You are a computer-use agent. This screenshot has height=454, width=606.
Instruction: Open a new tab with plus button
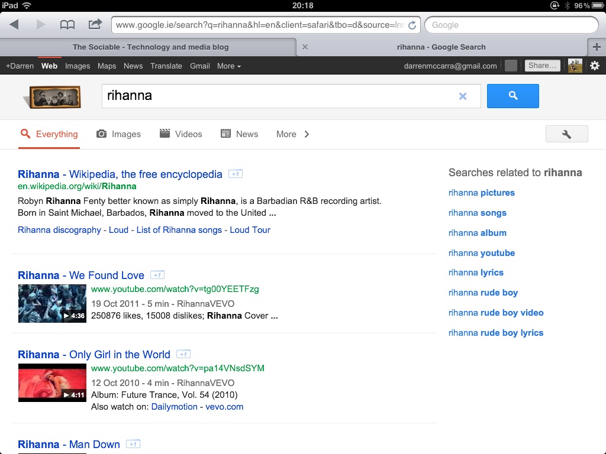596,47
